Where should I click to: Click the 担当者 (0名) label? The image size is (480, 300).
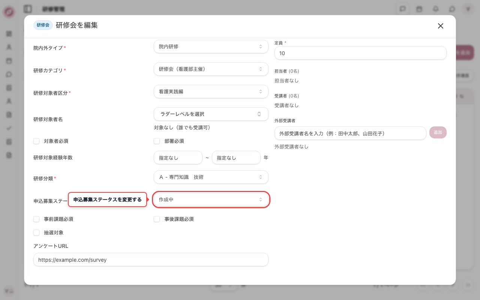(286, 71)
